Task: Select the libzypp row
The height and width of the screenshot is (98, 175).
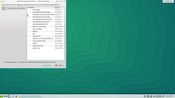Action: pos(46,31)
